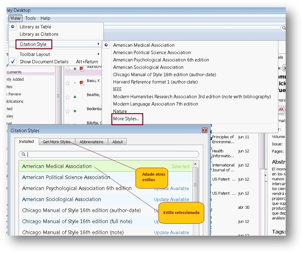Pick Harvard Reference format 1 in submenu
This screenshot has height=253, width=303.
click(x=155, y=82)
